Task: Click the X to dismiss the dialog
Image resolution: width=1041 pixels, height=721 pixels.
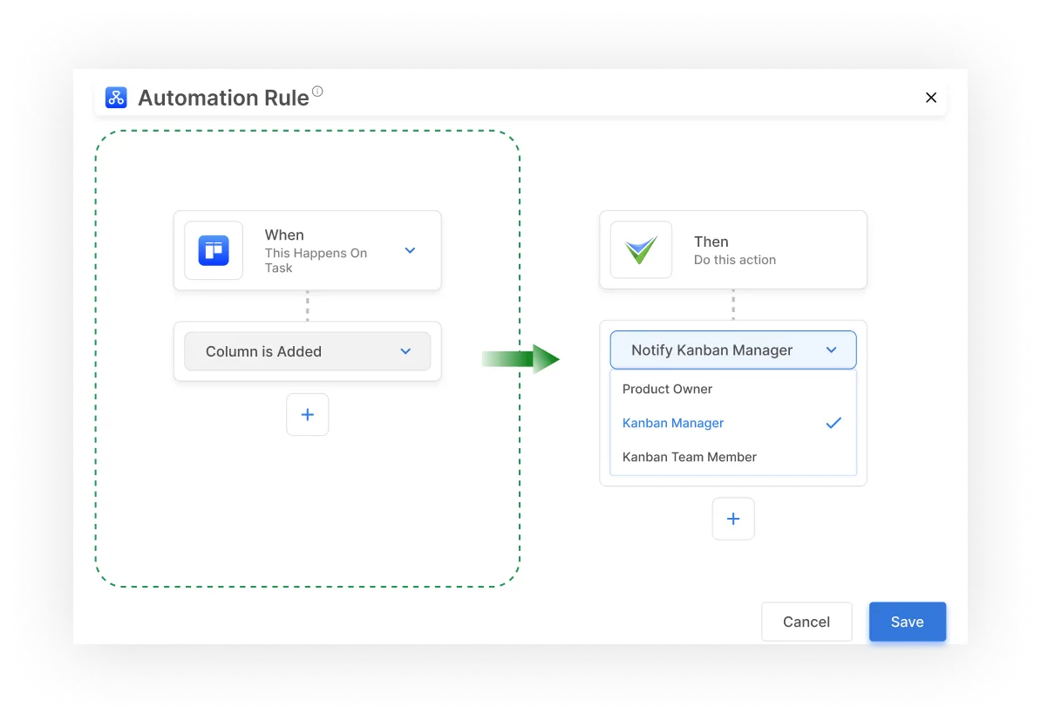Action: (930, 98)
